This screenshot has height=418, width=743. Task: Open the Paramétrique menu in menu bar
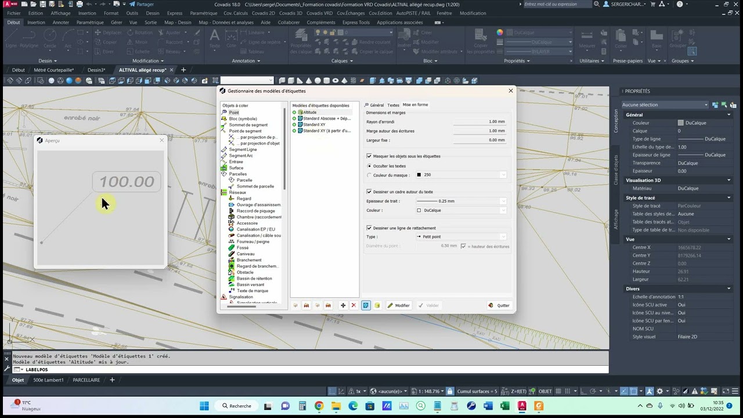pos(204,13)
